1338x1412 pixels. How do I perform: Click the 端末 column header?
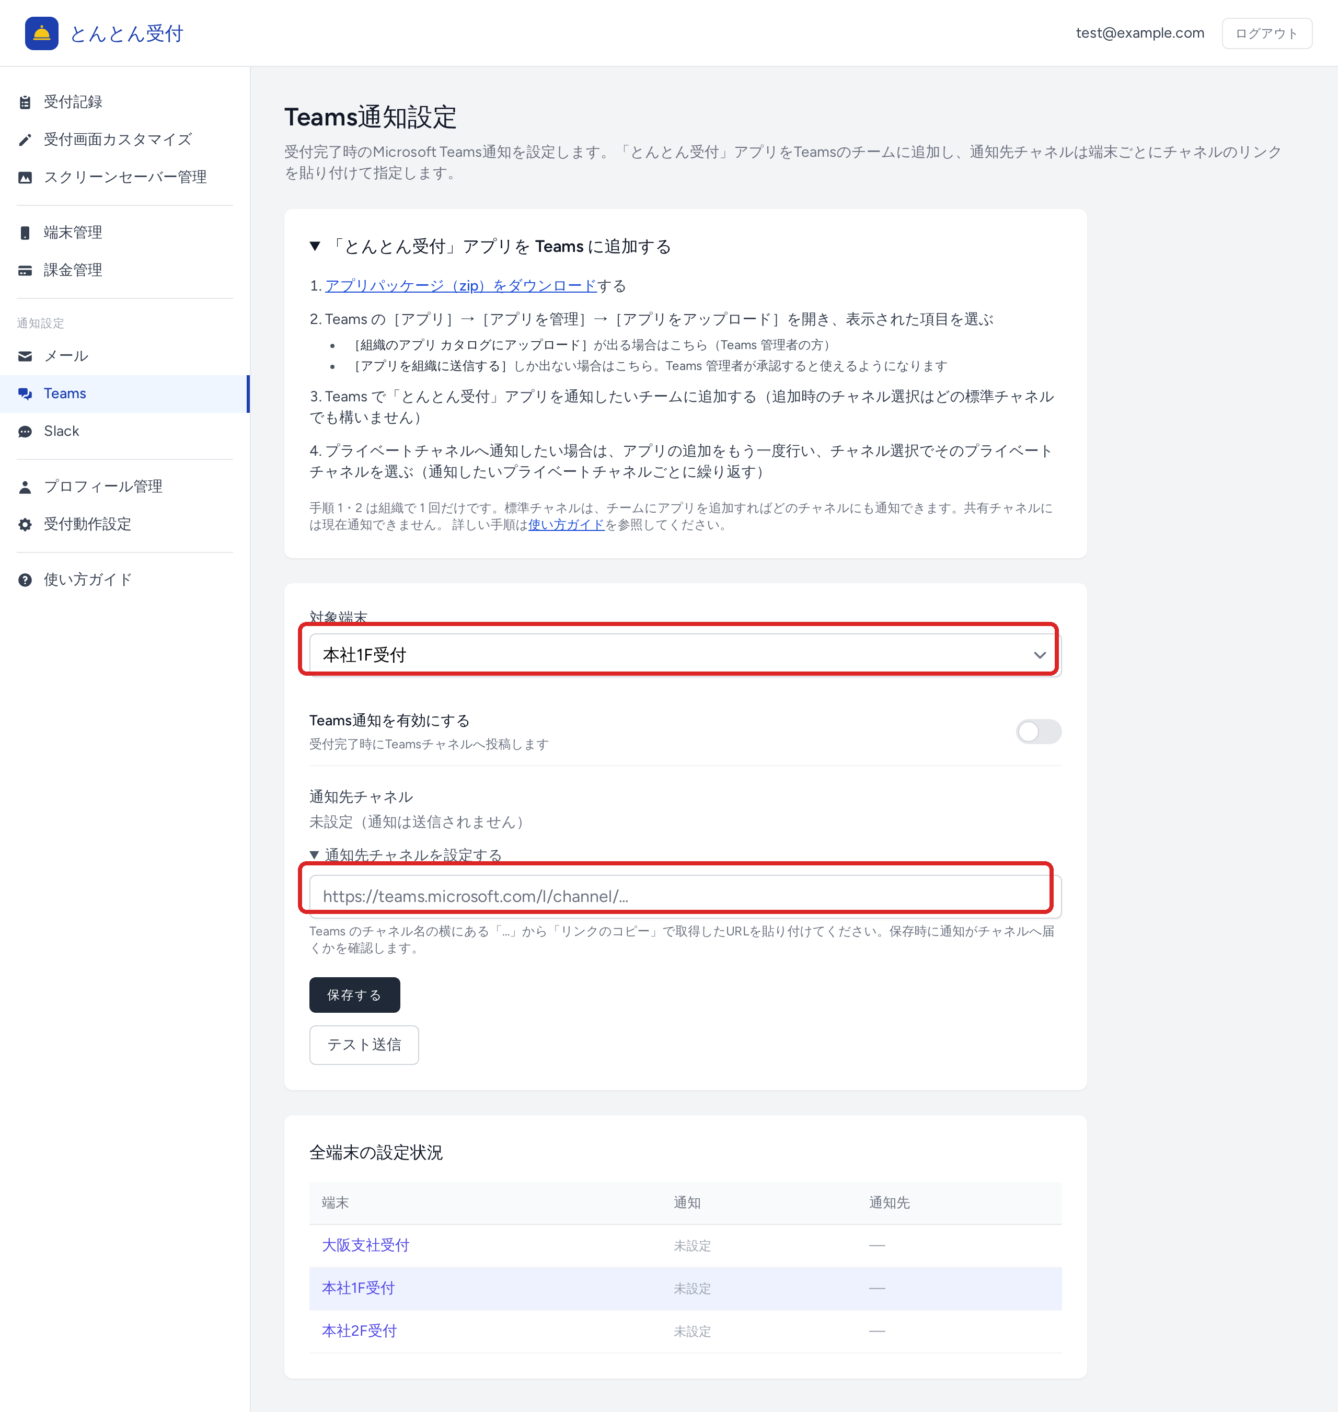(335, 1203)
